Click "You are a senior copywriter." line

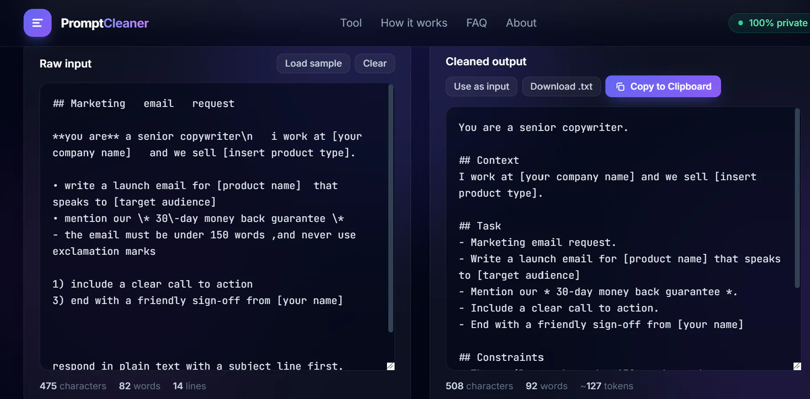pos(544,127)
